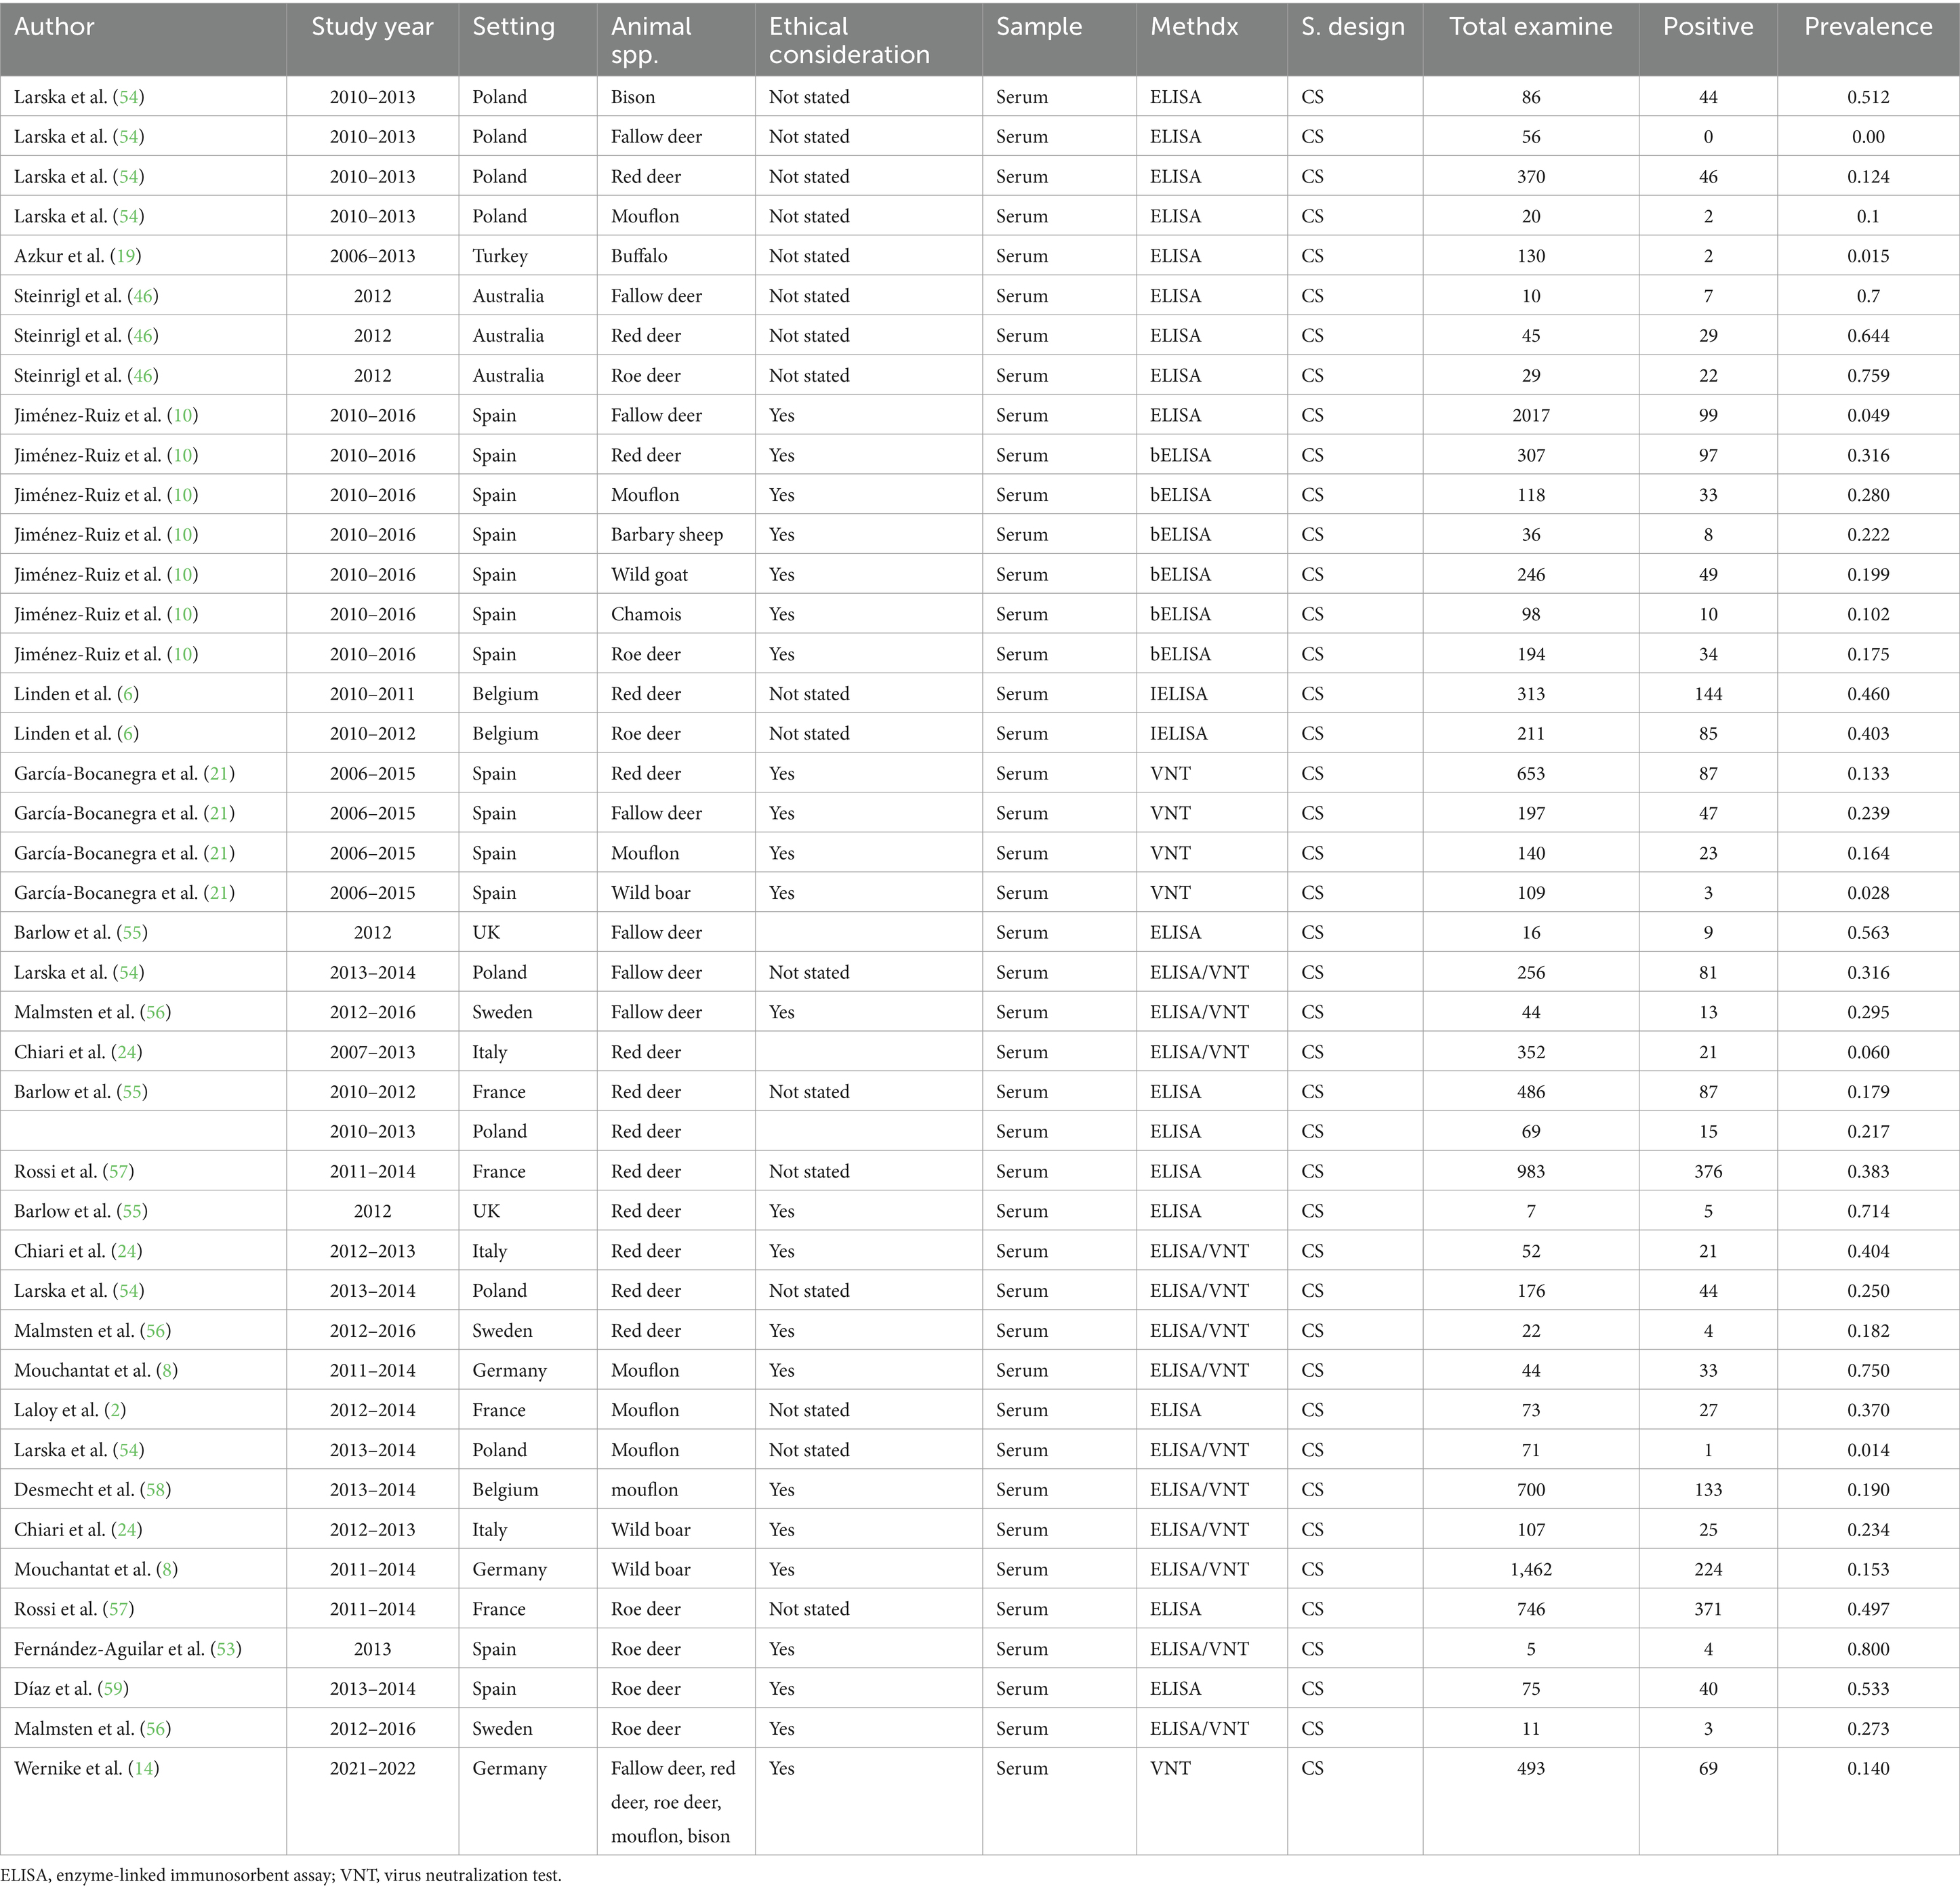The width and height of the screenshot is (1960, 1890).
Task: Select the "Barbary sheep" cell
Action: pyautogui.click(x=667, y=535)
